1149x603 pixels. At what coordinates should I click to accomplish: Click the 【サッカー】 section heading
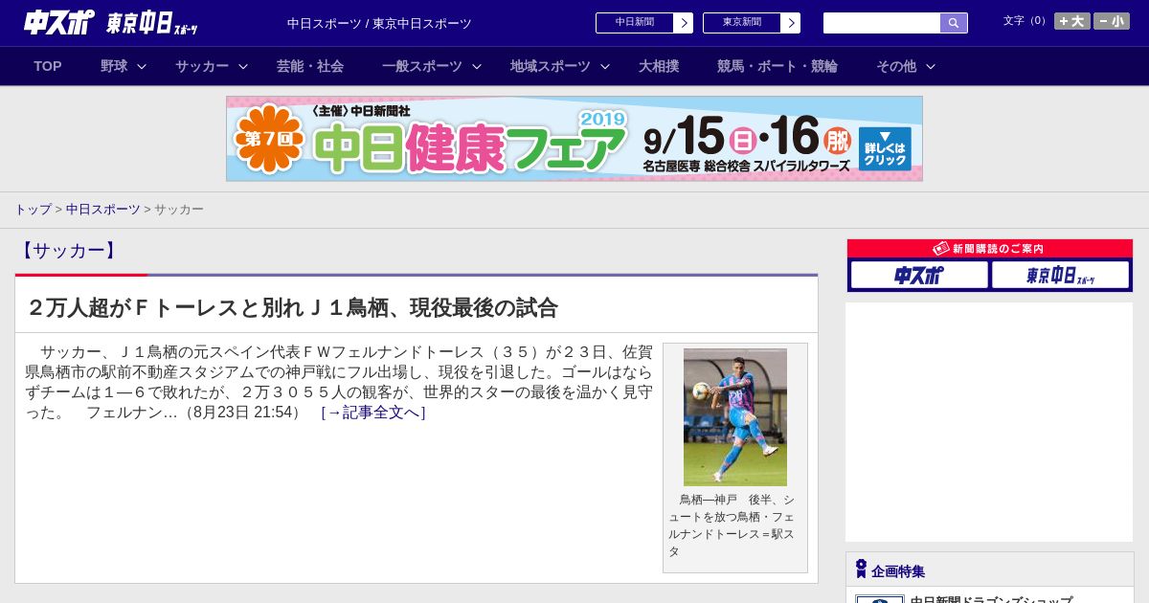click(69, 251)
